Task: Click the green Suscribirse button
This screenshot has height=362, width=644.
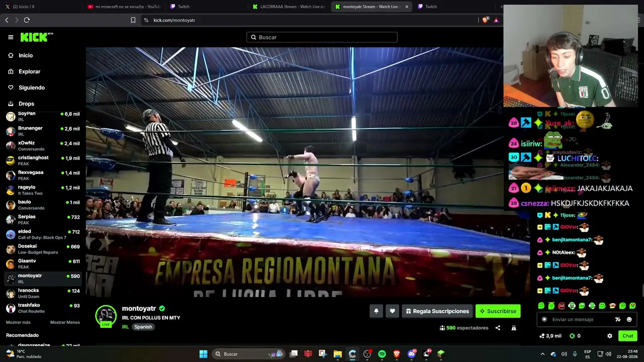Action: pos(498,311)
